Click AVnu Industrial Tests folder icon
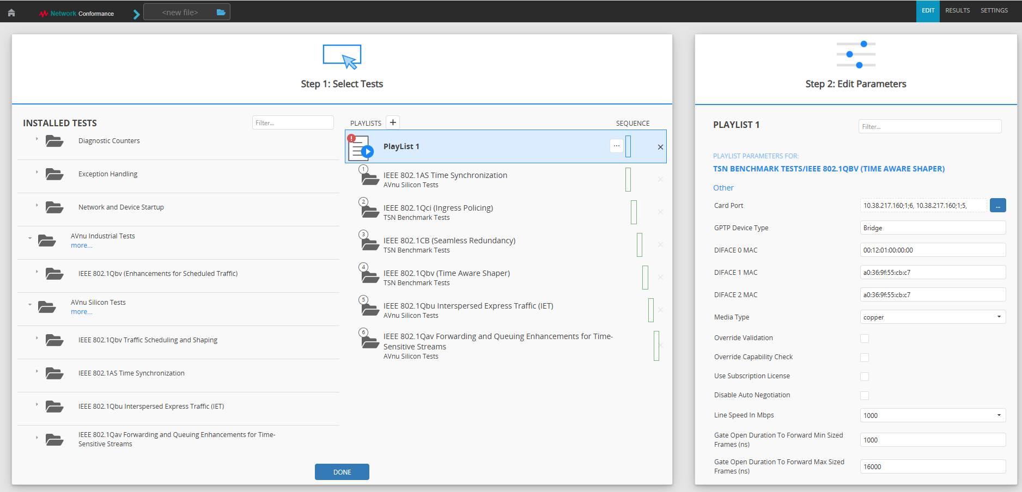The width and height of the screenshot is (1022, 492). [x=47, y=241]
